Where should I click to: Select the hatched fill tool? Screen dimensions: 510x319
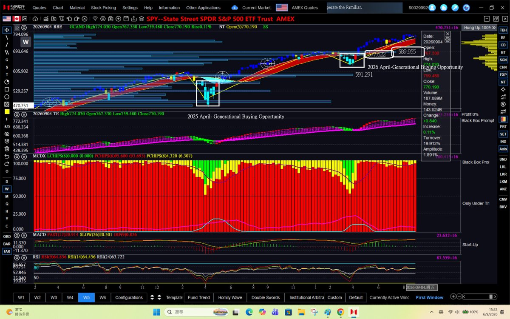[x=7, y=104]
